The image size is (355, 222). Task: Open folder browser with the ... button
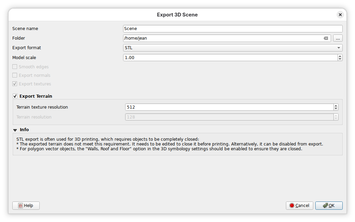pyautogui.click(x=338, y=38)
